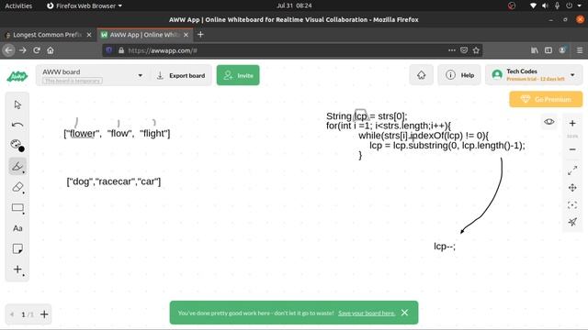Dismiss the green save notification banner
The height and width of the screenshot is (330, 588).
tap(404, 313)
